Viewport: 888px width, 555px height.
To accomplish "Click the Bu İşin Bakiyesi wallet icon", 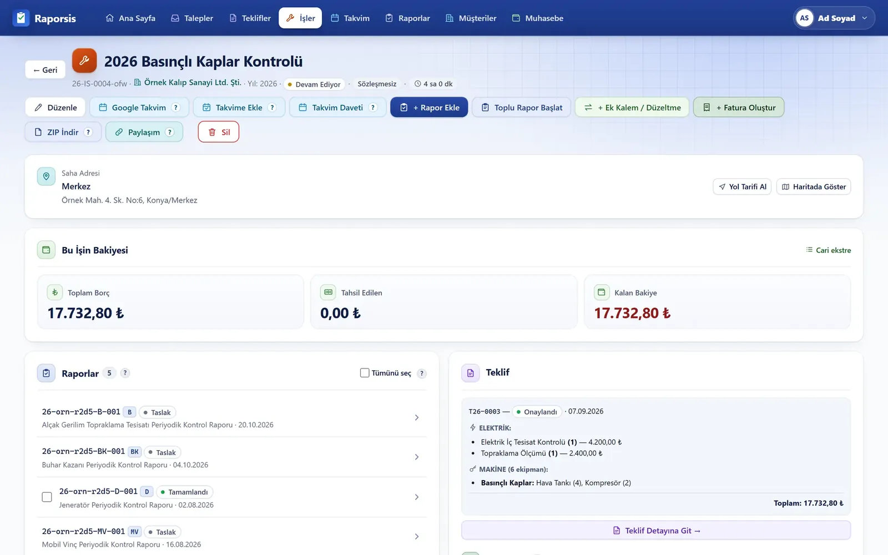I will 46,250.
